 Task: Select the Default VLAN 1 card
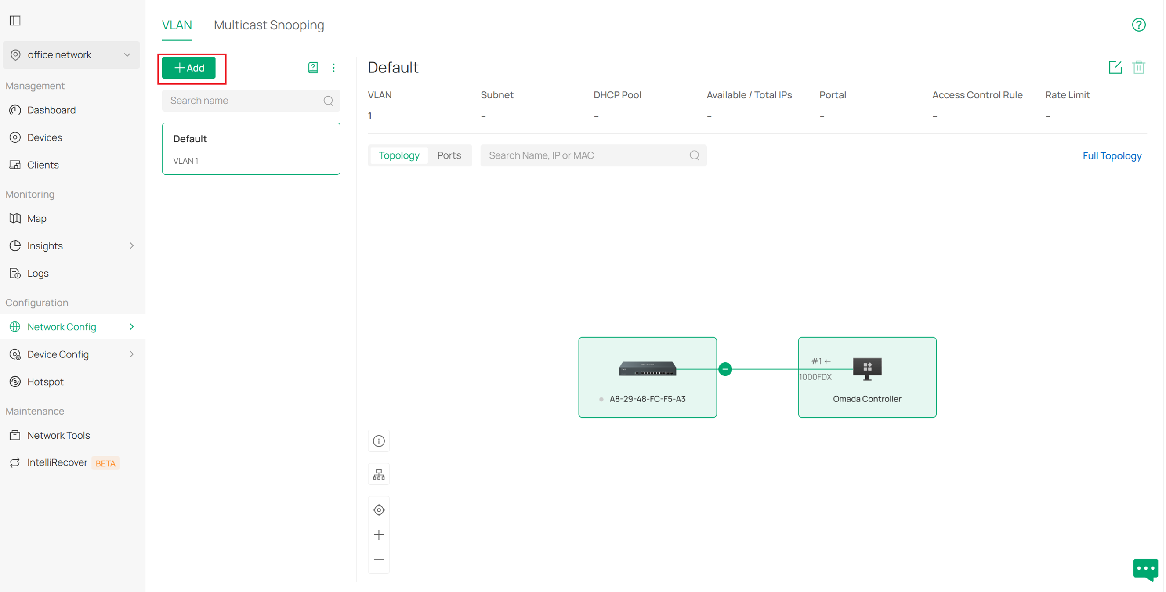(251, 149)
